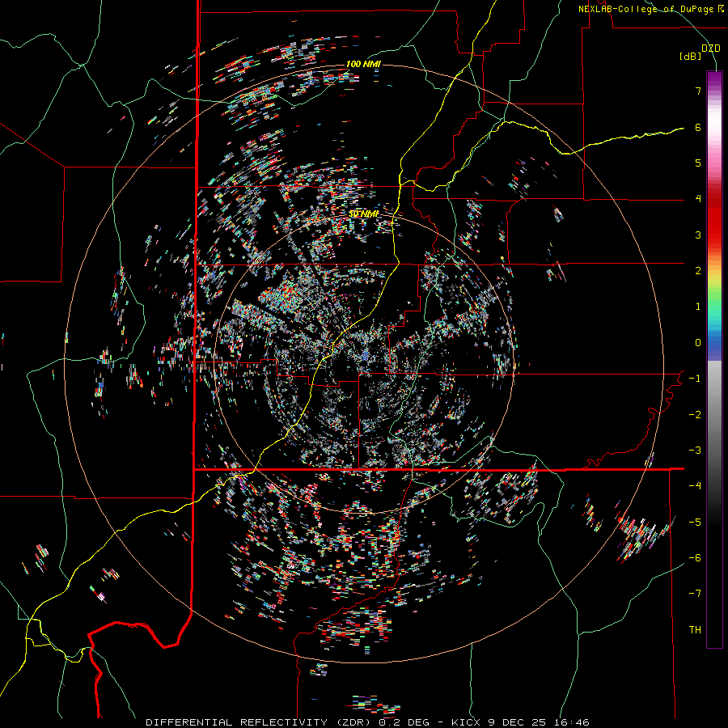Click the -6 value on the color scale
Viewport: 728px width, 728px height.
(x=695, y=558)
